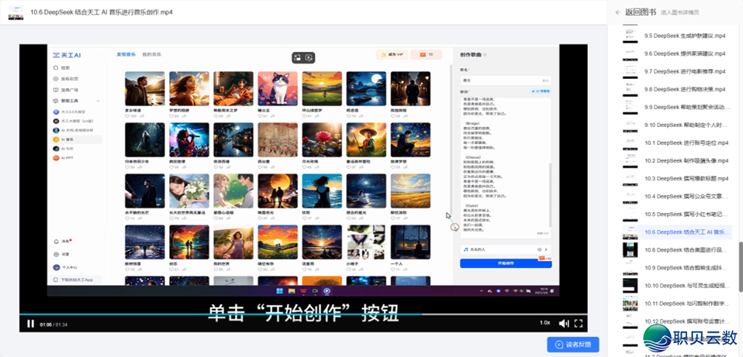Pause the video playback
Image resolution: width=743 pixels, height=357 pixels.
30,324
